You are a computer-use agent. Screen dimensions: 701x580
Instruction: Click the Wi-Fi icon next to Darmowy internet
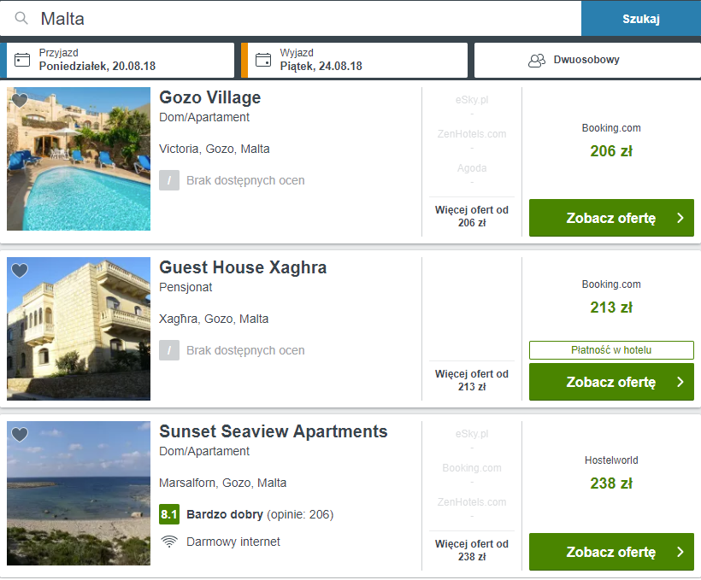(169, 542)
